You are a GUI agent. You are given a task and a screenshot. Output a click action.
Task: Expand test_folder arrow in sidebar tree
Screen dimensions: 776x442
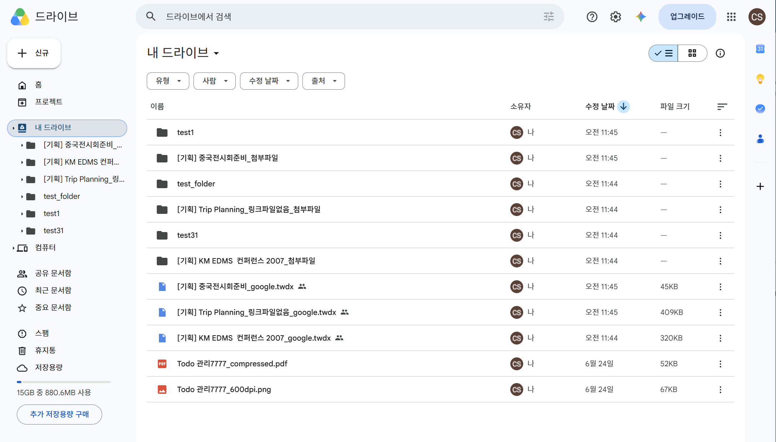[x=22, y=196]
